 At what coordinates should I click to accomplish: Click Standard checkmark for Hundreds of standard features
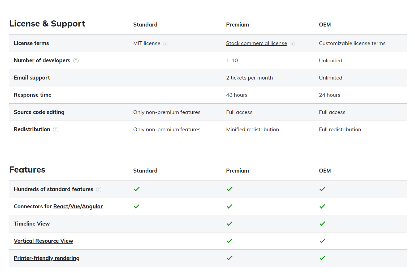tap(137, 189)
